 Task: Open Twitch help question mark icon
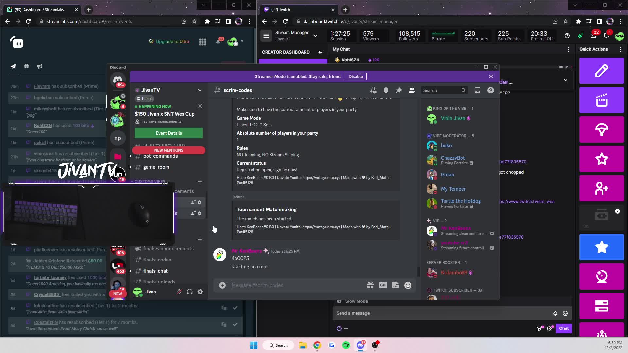tap(567, 36)
